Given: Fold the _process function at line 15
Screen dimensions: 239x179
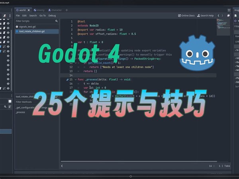Looking at the screenshot, I should click(x=76, y=80).
